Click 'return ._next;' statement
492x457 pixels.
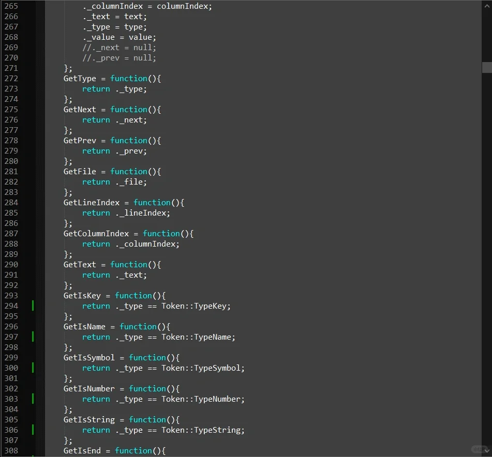click(x=114, y=120)
